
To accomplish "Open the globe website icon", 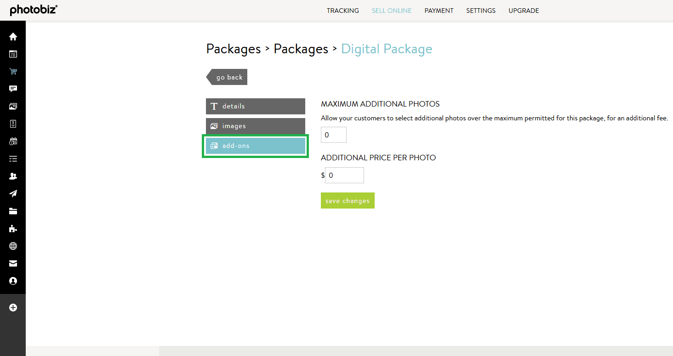I will point(13,246).
